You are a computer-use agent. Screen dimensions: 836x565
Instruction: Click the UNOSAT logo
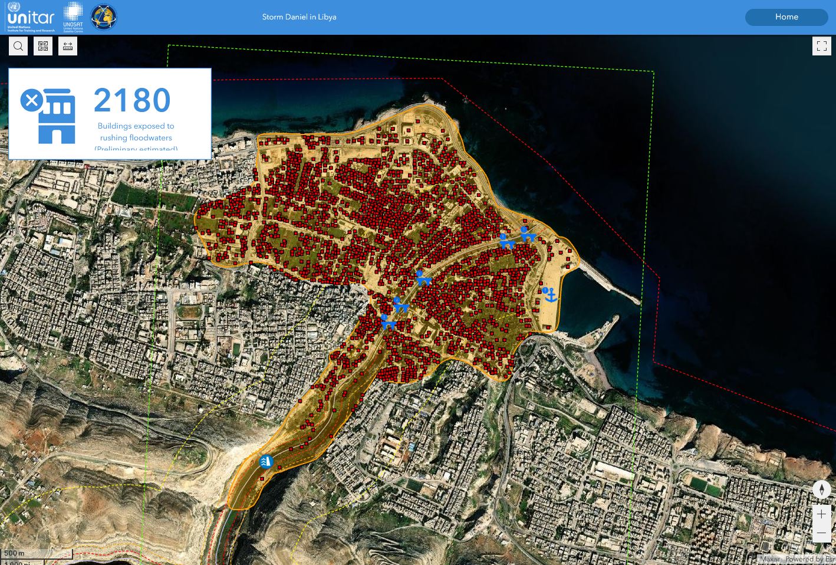point(73,17)
